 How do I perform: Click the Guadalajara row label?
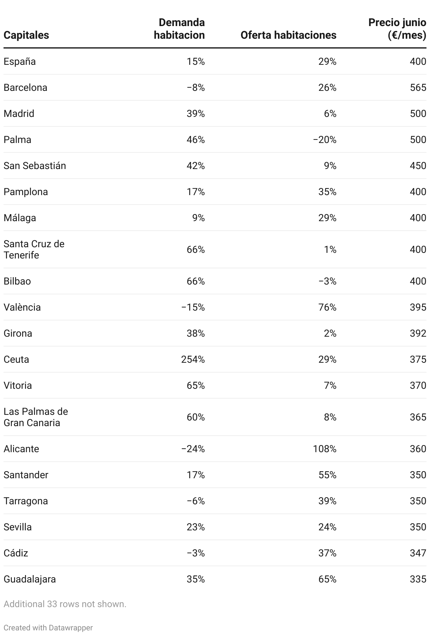pos(30,579)
